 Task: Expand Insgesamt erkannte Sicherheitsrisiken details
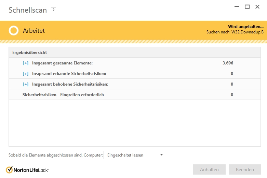(26, 74)
